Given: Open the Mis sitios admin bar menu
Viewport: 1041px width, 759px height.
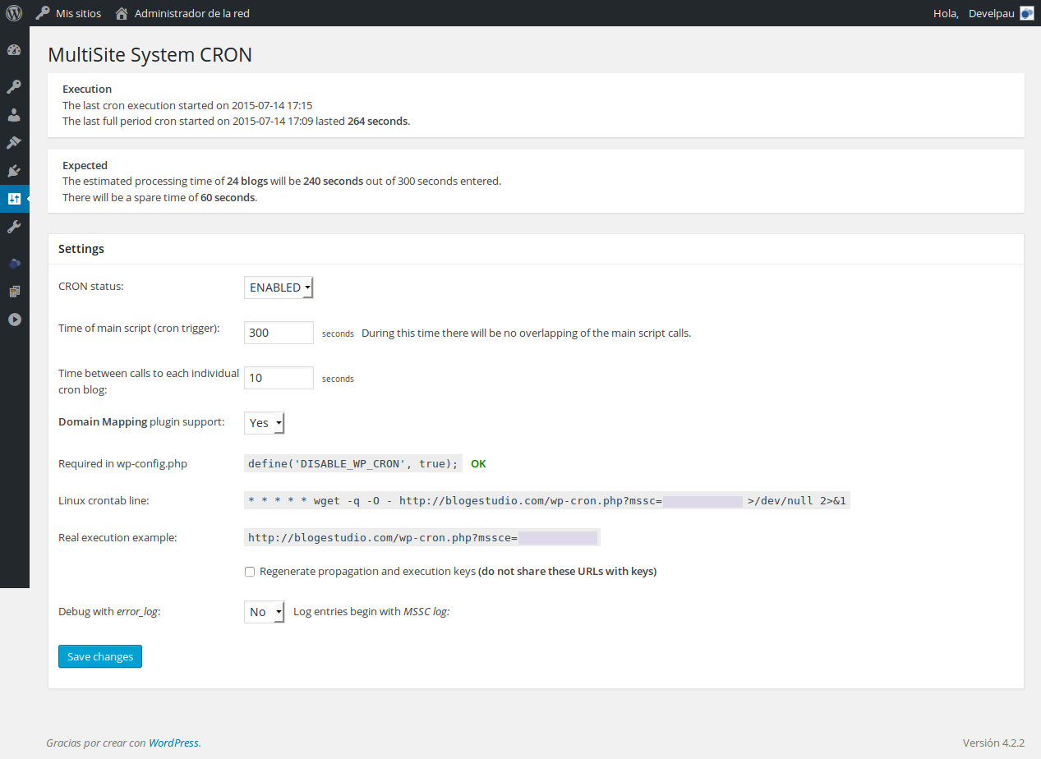Looking at the screenshot, I should tap(69, 13).
